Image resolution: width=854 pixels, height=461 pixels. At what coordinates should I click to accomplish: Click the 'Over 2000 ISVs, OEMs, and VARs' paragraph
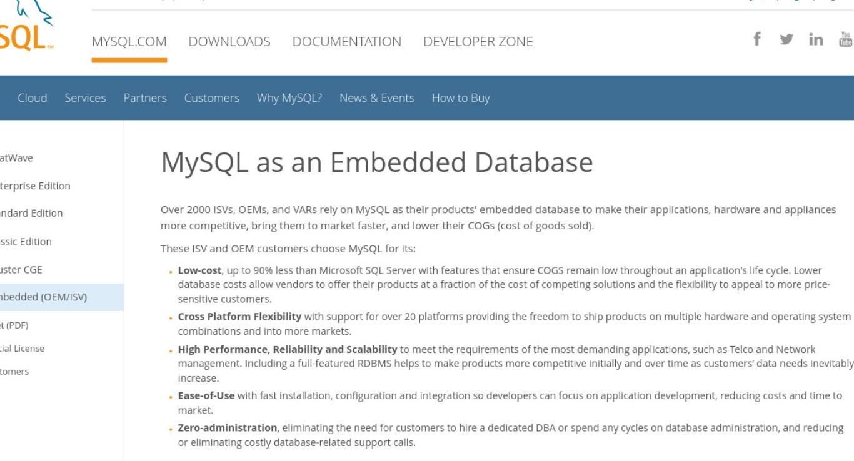(x=498, y=217)
